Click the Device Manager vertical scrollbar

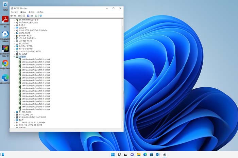click(122, 73)
